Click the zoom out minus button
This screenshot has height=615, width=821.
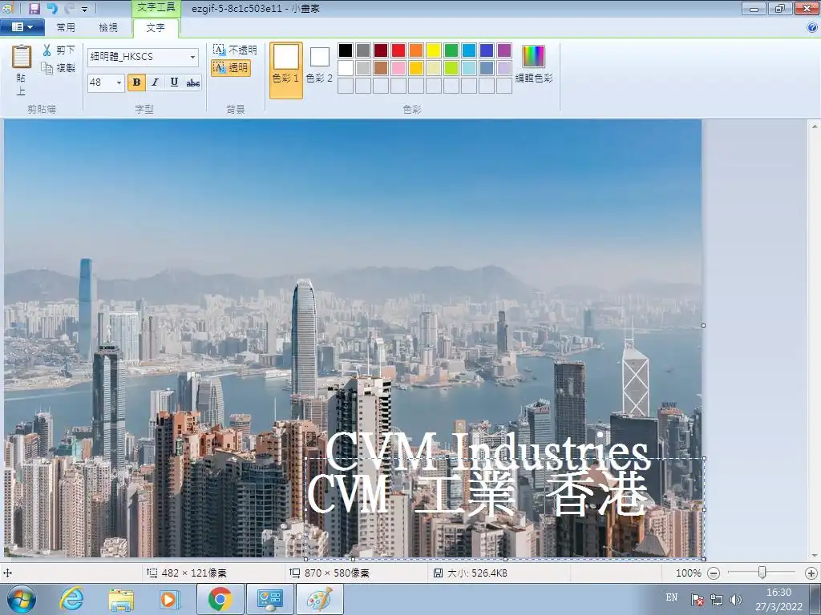(713, 573)
